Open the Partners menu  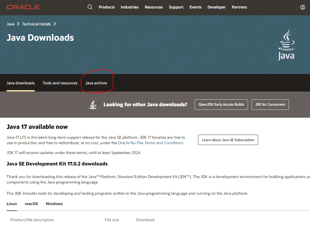(239, 7)
